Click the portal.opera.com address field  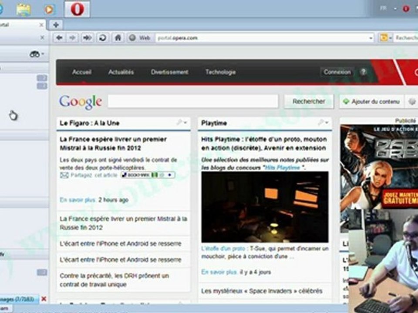tap(263, 38)
